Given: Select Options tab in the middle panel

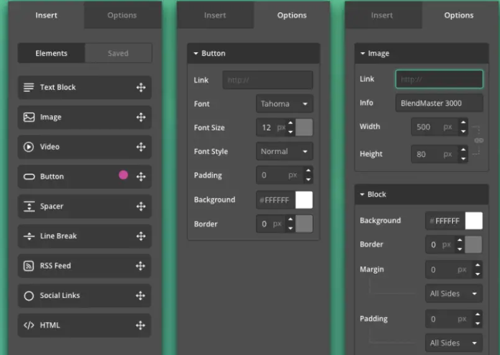Looking at the screenshot, I should click(292, 16).
